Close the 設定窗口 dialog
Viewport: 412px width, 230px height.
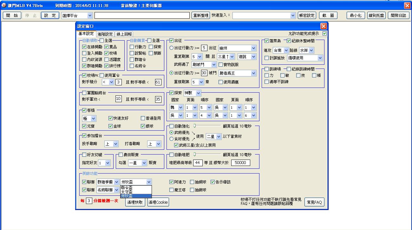[x=323, y=26]
